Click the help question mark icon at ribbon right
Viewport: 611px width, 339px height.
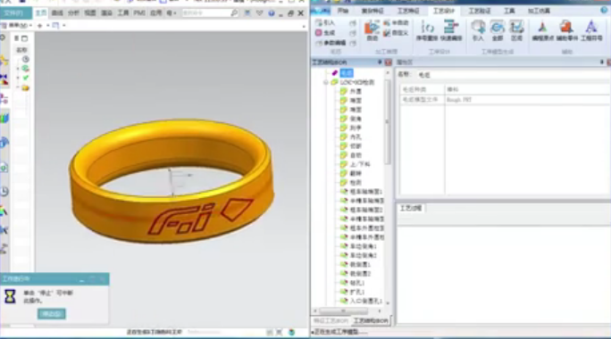604,11
